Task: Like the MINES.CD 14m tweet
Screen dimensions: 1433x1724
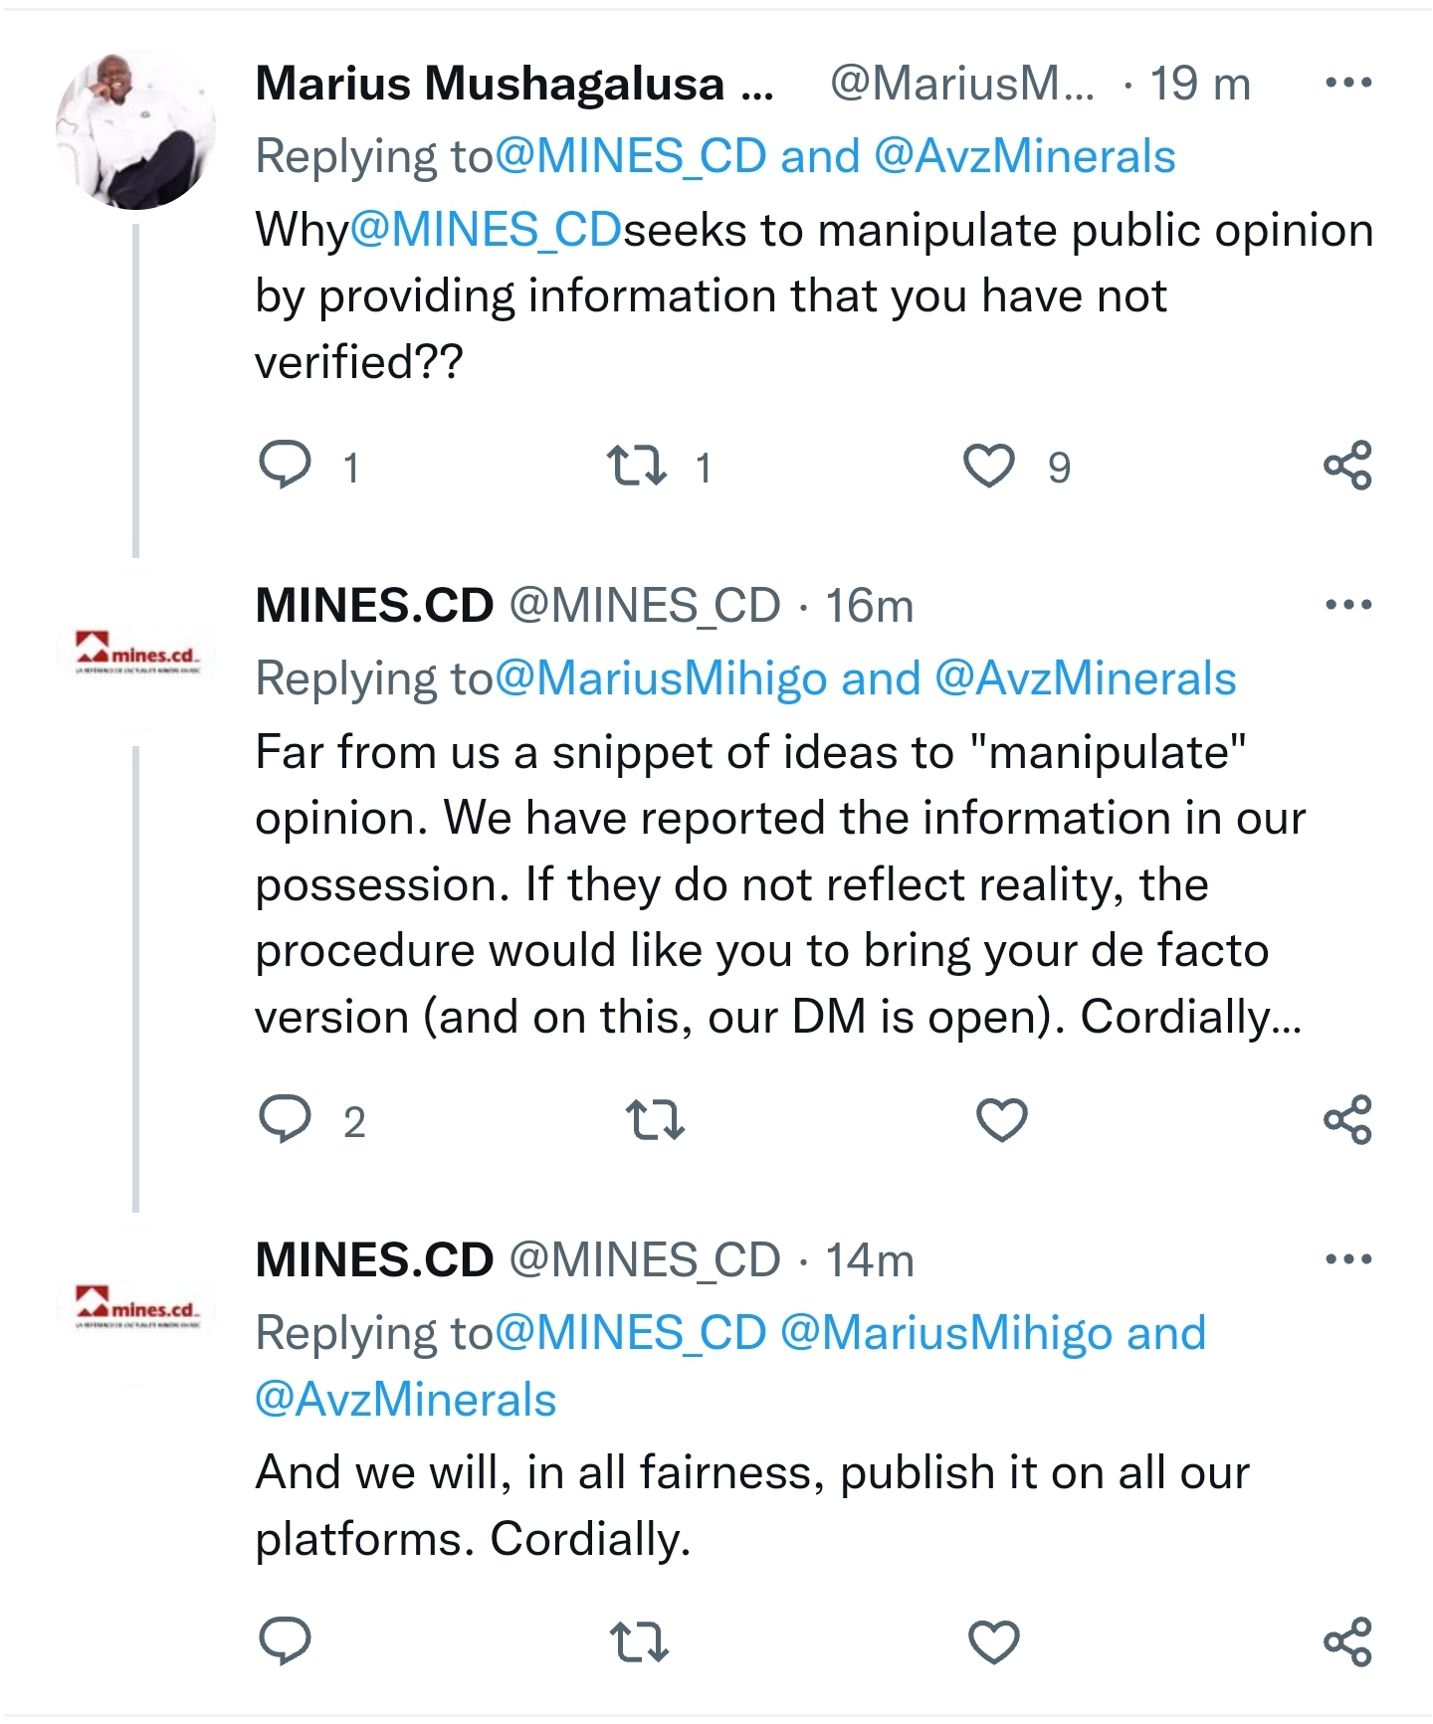Action: (994, 1641)
